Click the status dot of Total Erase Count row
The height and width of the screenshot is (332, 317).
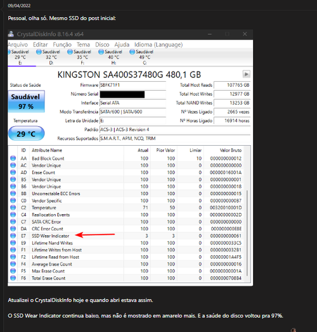point(13,278)
